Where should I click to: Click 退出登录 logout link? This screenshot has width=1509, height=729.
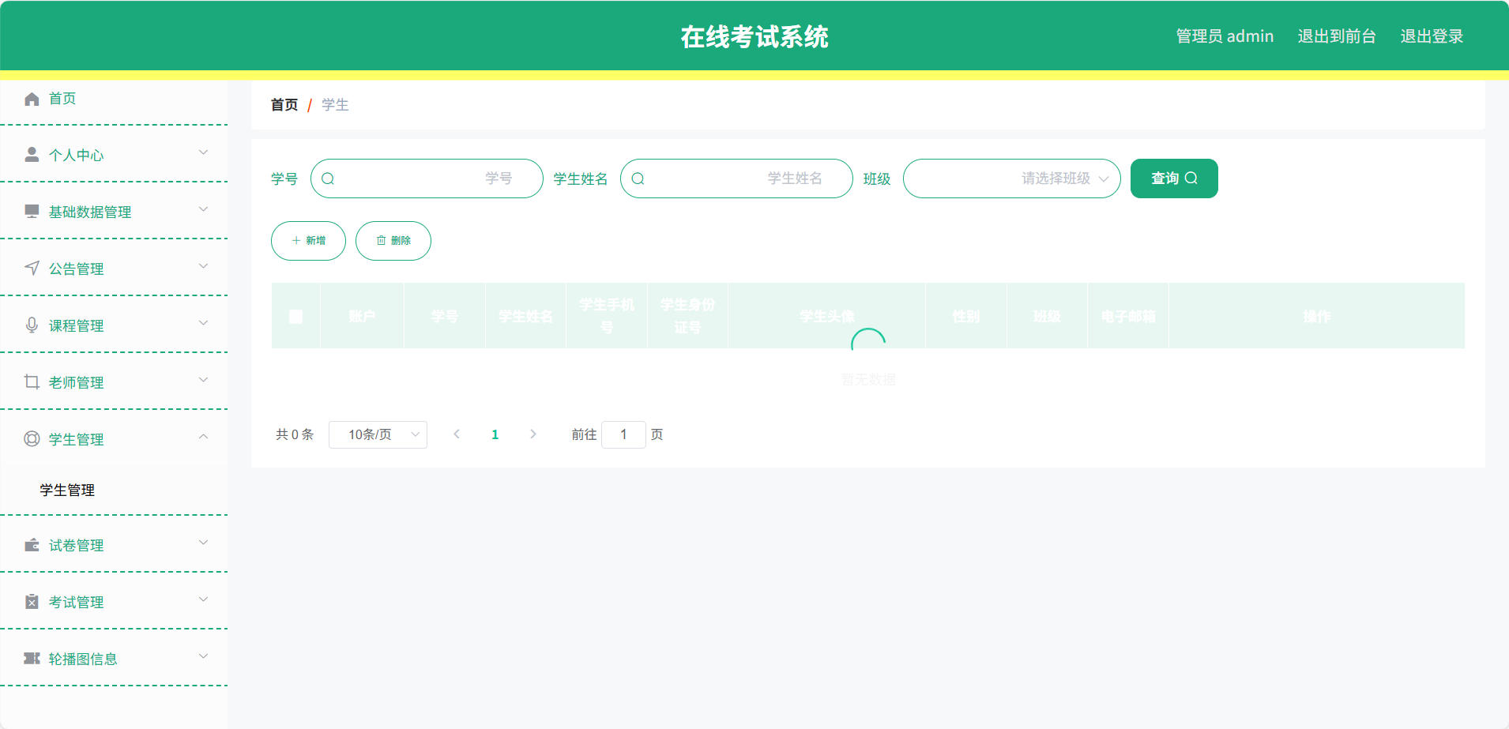[x=1432, y=36]
